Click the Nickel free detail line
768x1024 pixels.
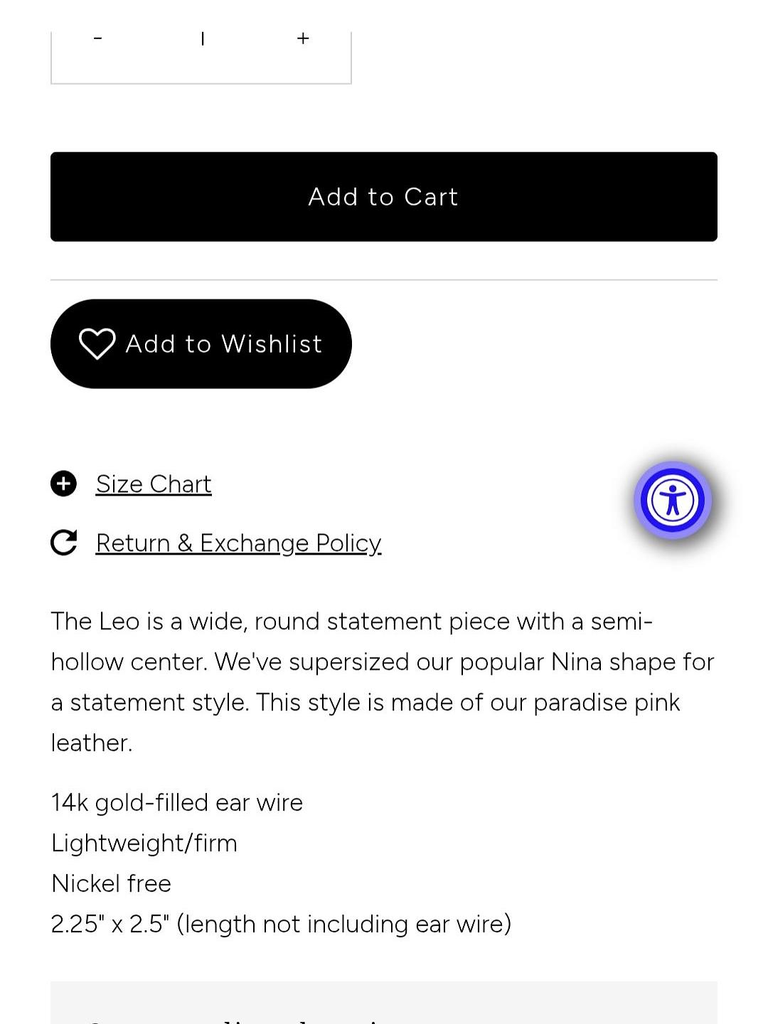click(x=112, y=884)
